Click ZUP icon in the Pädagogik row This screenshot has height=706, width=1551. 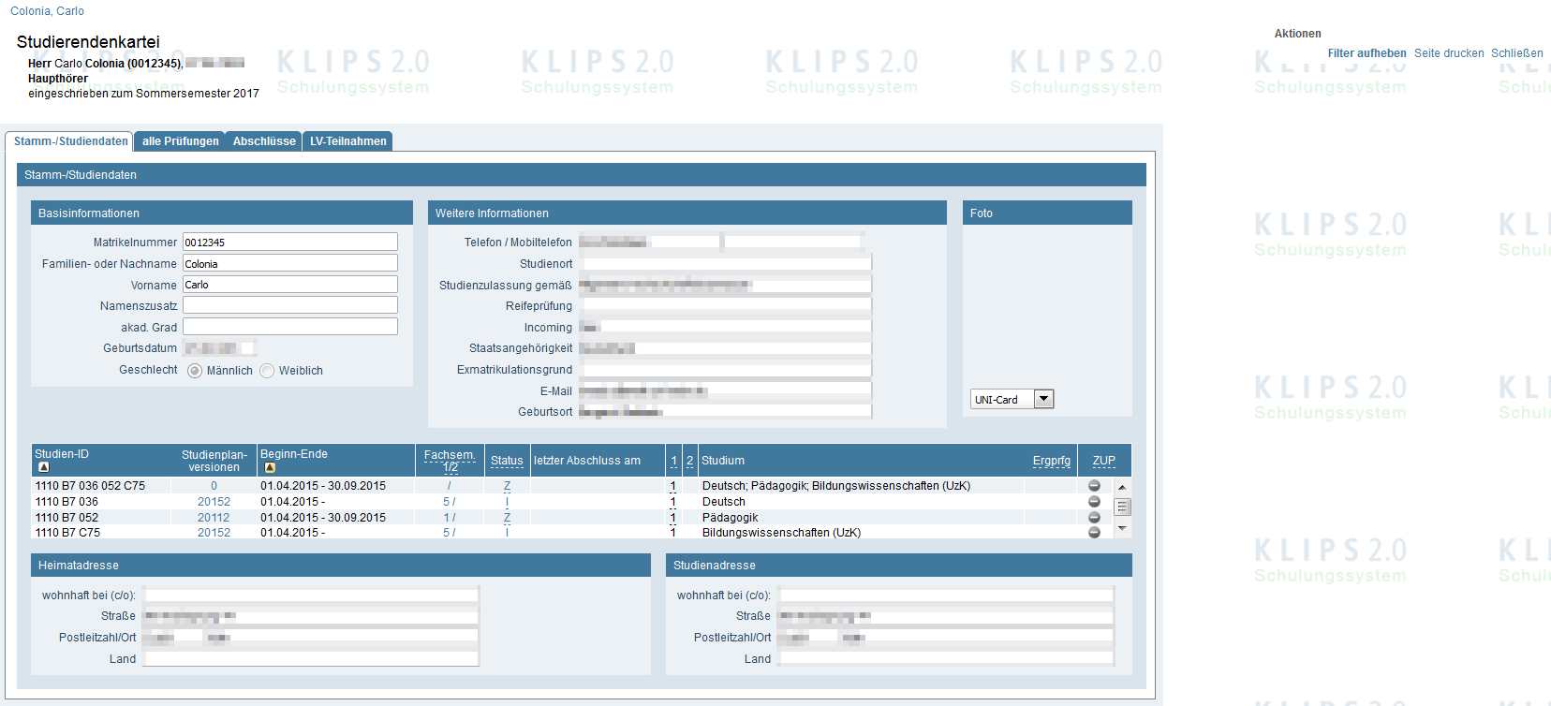click(1094, 518)
